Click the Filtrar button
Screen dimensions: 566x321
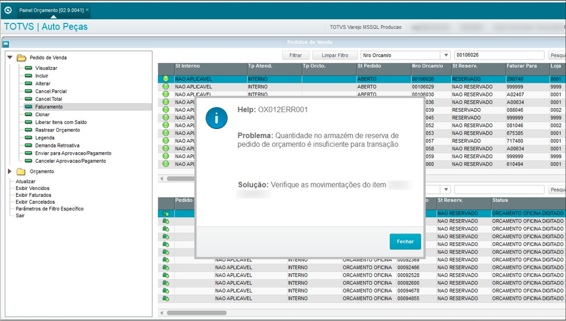(x=296, y=56)
